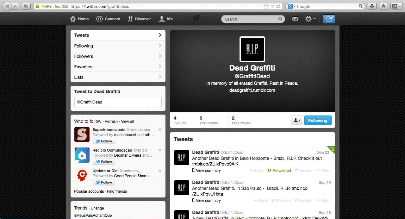This screenshot has height=219, width=405.
Task: Select Tweets in the profile sidebar
Action: 118,35
